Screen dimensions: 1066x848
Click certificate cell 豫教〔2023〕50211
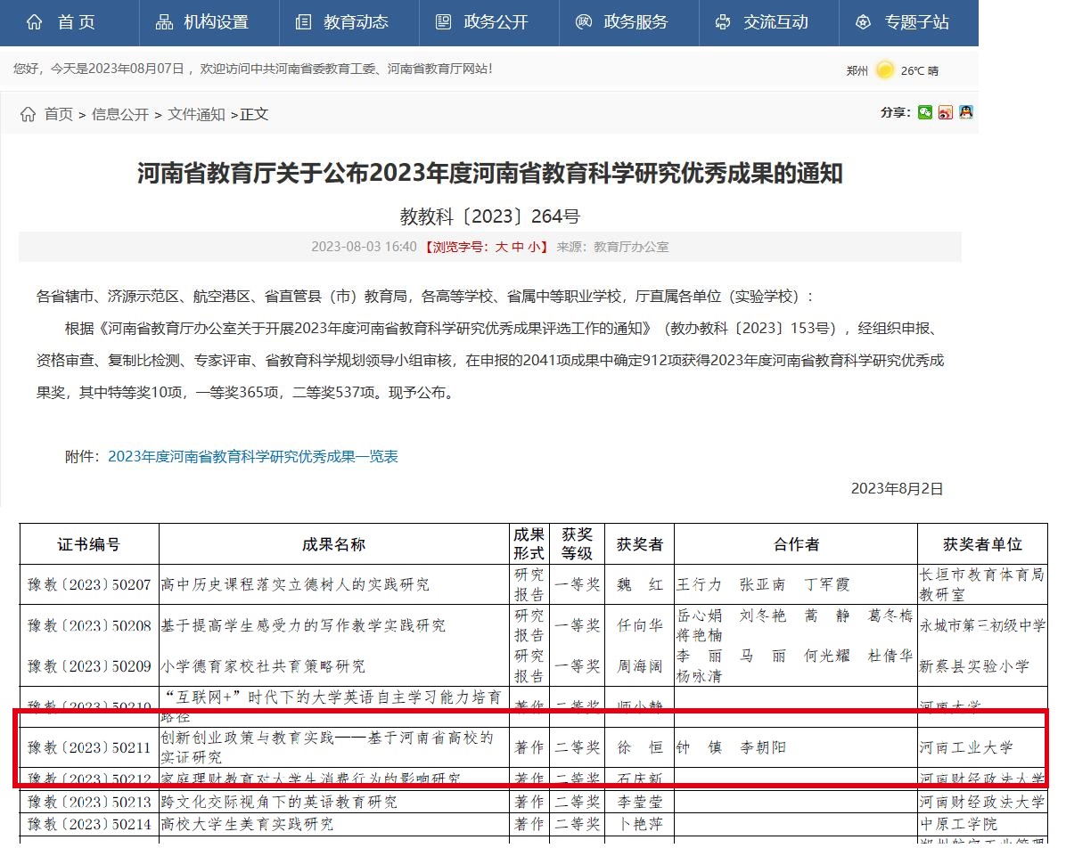pyautogui.click(x=89, y=747)
